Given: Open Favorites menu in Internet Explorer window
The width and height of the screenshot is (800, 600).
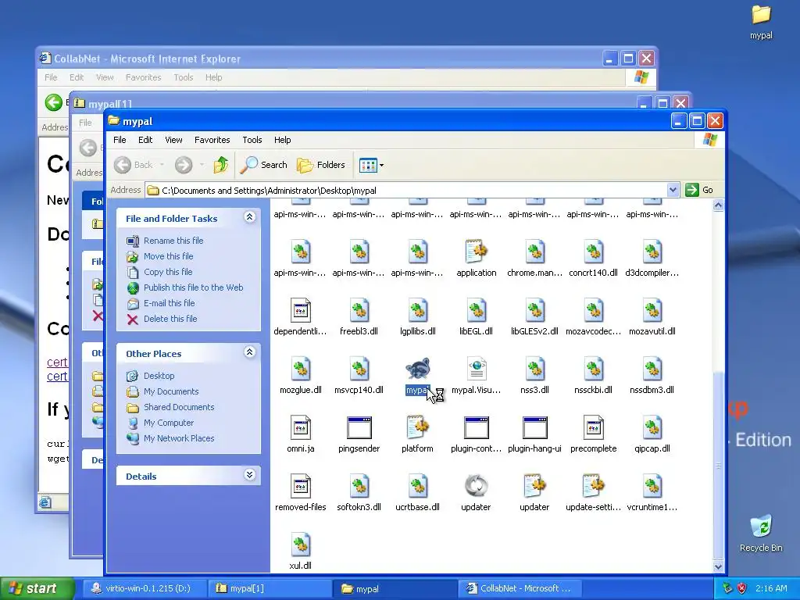Looking at the screenshot, I should pyautogui.click(x=144, y=77).
